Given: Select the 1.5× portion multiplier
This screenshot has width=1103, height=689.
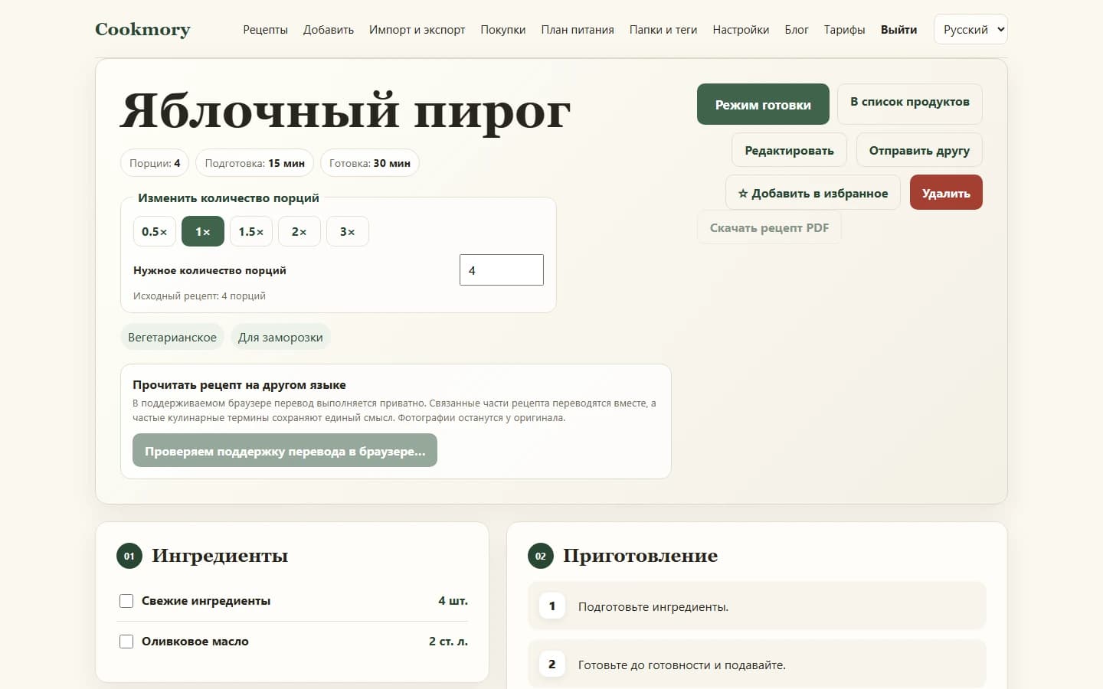Looking at the screenshot, I should tap(251, 231).
